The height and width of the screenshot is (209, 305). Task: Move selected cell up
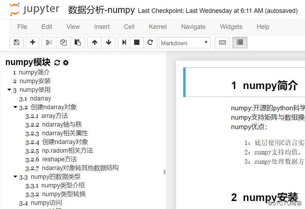(94, 42)
